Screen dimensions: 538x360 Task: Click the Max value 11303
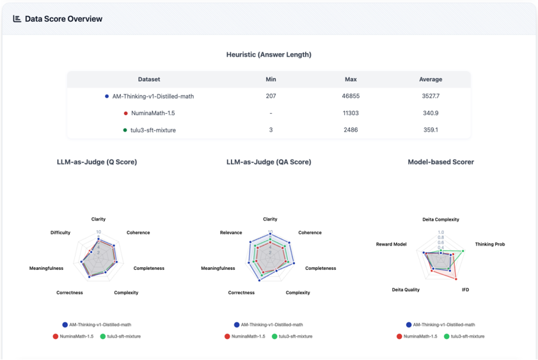[x=351, y=113]
